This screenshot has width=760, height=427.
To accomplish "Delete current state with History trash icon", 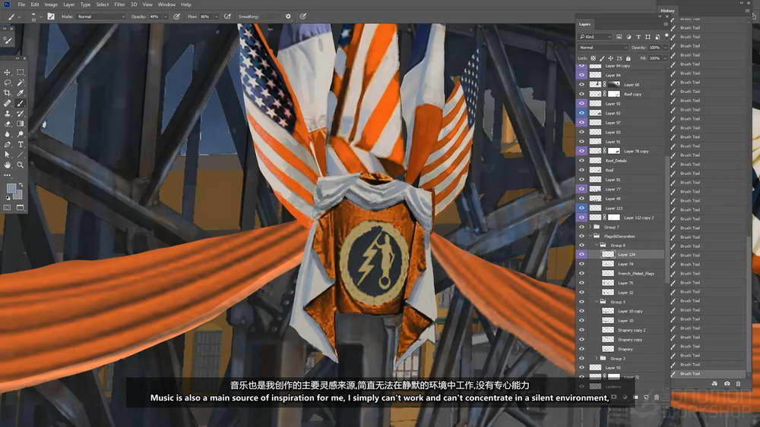I will (738, 384).
